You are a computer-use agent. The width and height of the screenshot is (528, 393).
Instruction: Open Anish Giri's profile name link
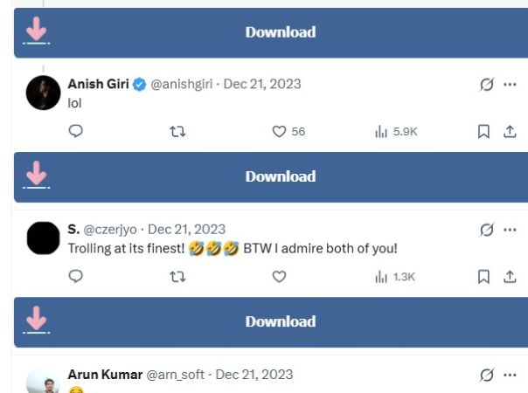click(x=98, y=84)
